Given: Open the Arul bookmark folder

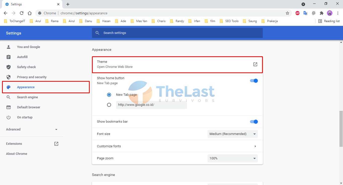Looking at the screenshot, I should 35,21.
